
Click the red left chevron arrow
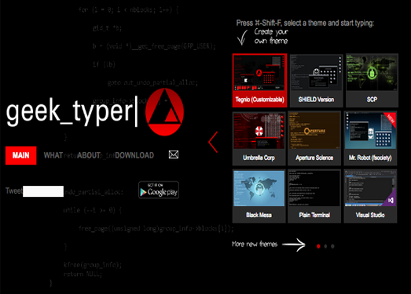click(x=213, y=142)
